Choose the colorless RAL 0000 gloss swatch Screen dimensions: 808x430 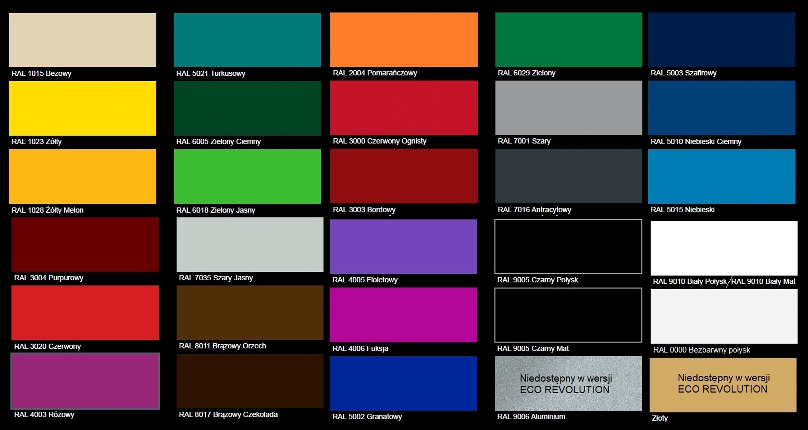click(x=724, y=316)
